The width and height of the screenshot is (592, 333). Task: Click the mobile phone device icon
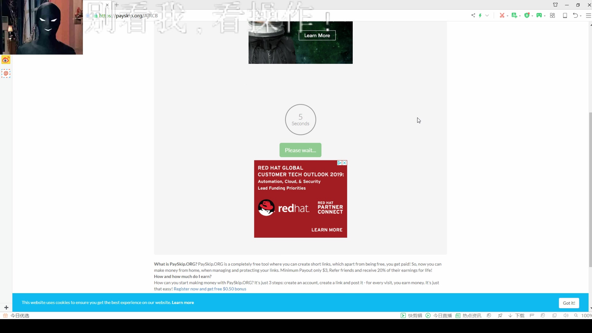[565, 15]
